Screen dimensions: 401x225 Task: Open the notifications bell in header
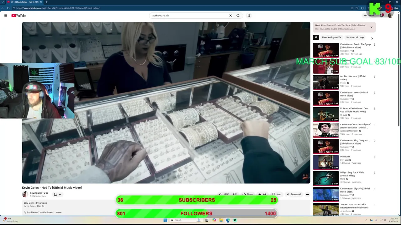tap(382, 16)
